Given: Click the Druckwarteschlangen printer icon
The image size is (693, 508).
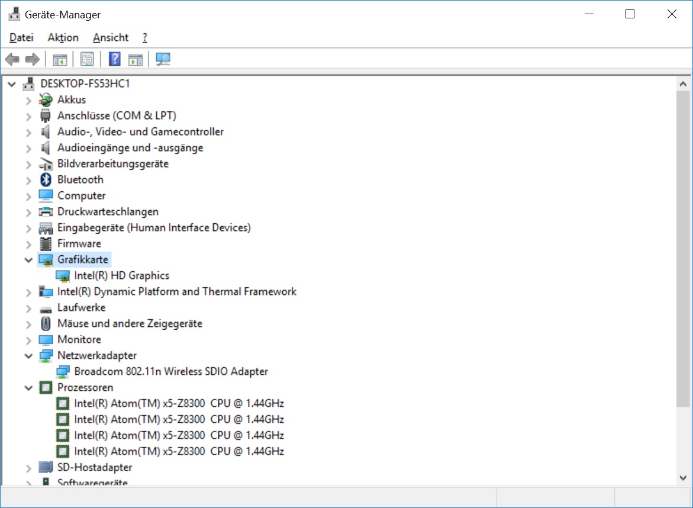Looking at the screenshot, I should [46, 212].
